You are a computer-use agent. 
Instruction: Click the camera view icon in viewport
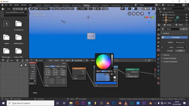[x=134, y=14]
